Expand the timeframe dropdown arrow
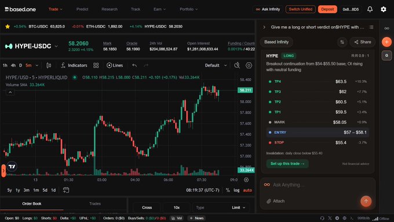 (37, 65)
